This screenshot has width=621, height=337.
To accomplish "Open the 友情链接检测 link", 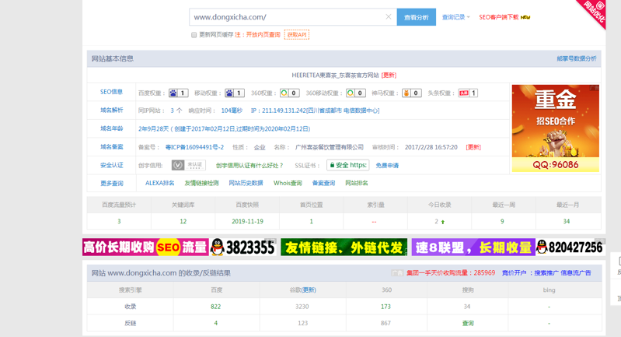I will click(x=201, y=184).
